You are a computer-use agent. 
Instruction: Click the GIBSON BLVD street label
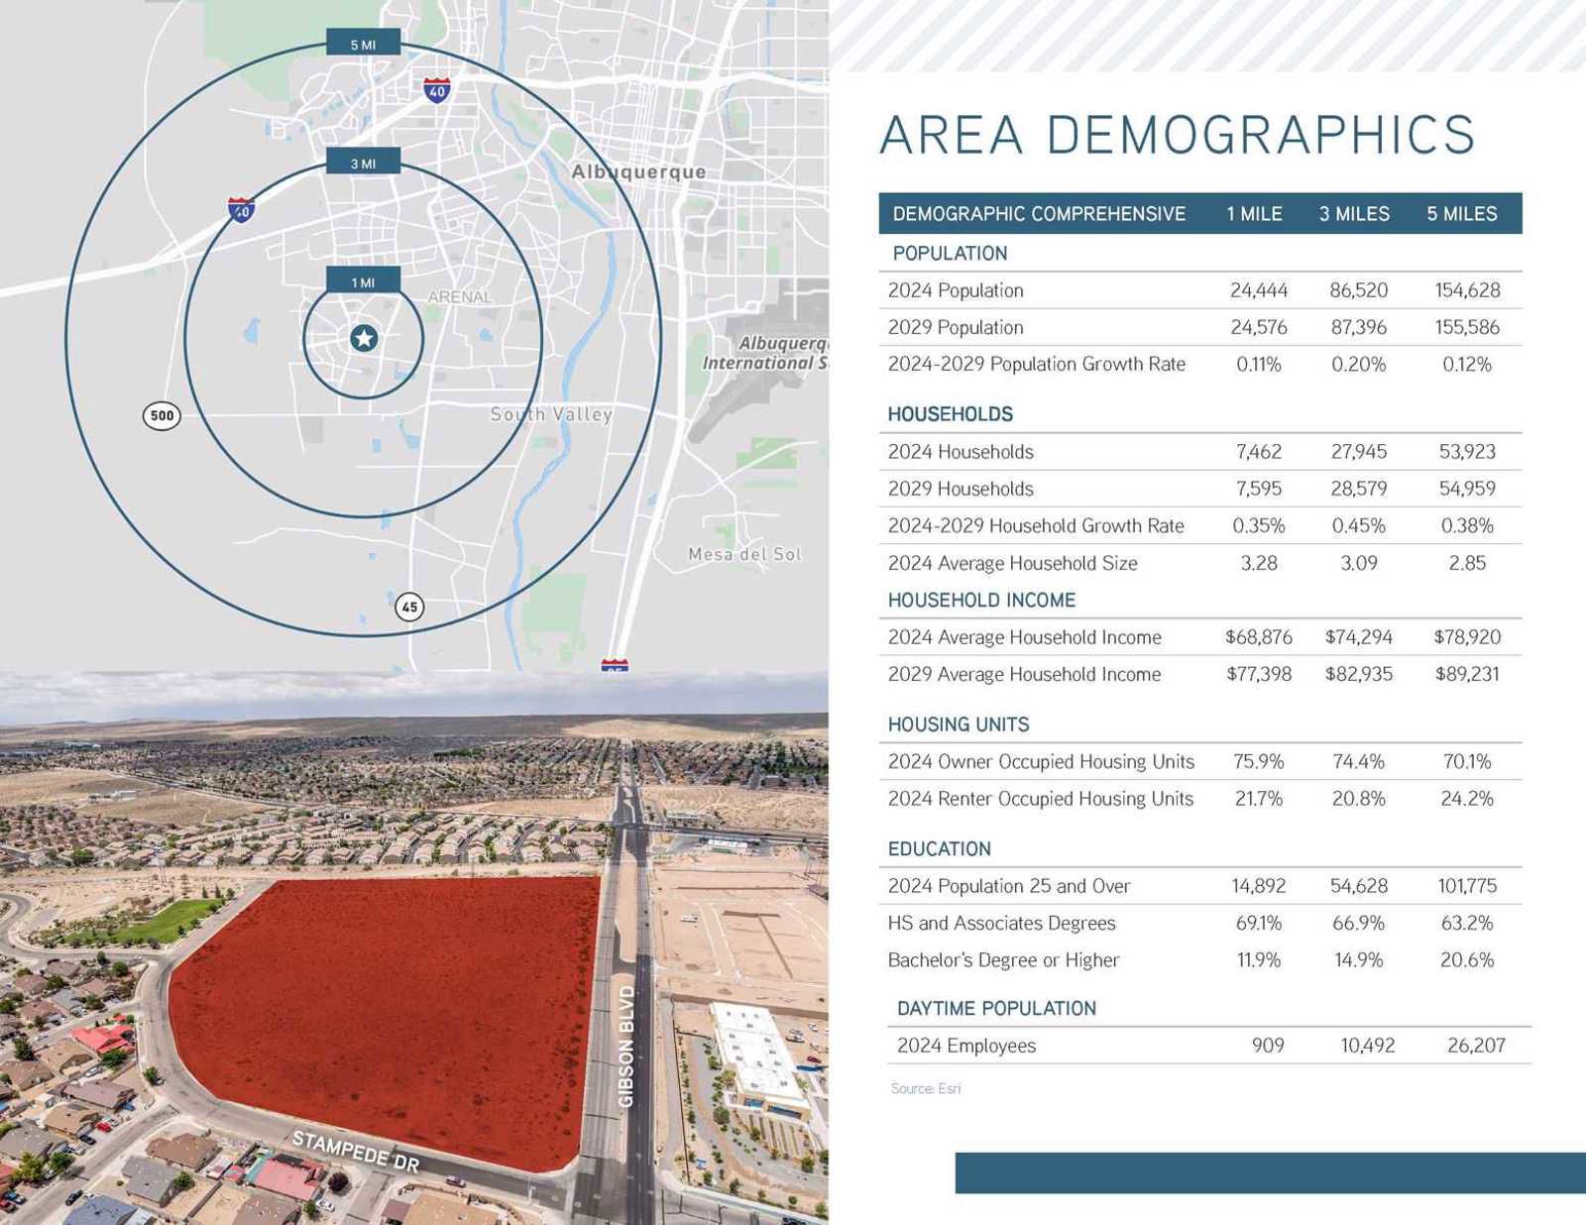(626, 1046)
